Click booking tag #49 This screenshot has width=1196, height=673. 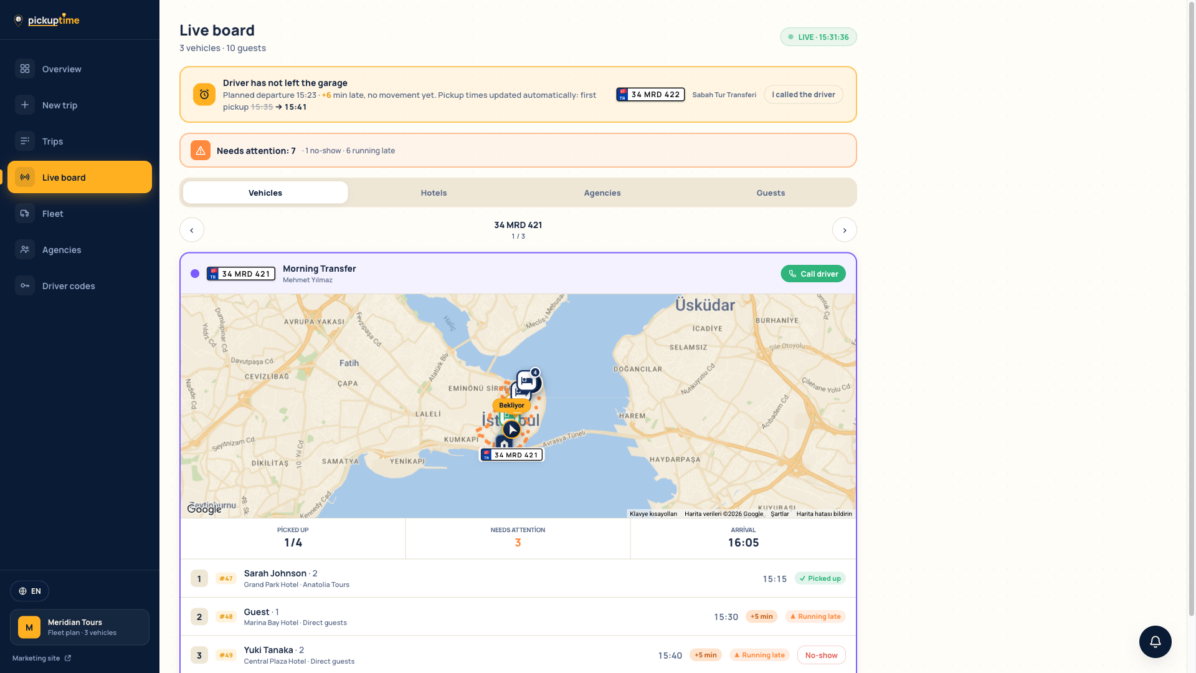(x=226, y=655)
